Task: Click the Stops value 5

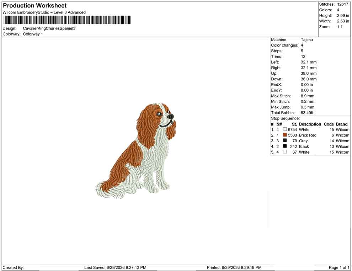Action: (x=302, y=51)
